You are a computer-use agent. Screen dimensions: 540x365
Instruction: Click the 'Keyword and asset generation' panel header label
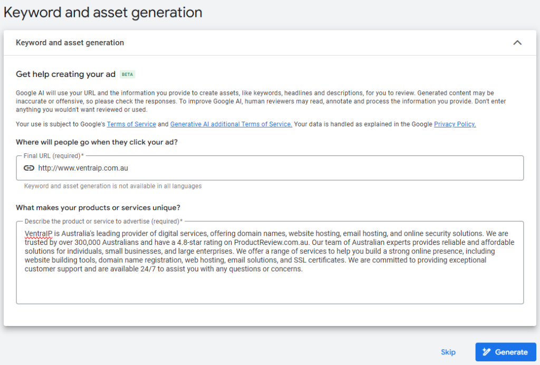pyautogui.click(x=70, y=43)
